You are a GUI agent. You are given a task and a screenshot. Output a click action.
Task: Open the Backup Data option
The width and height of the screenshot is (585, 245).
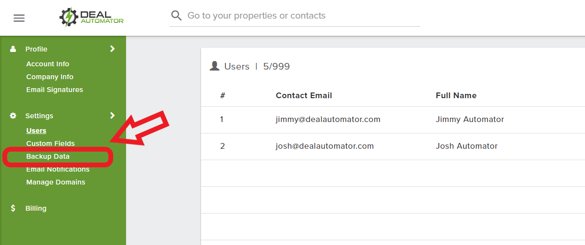48,156
